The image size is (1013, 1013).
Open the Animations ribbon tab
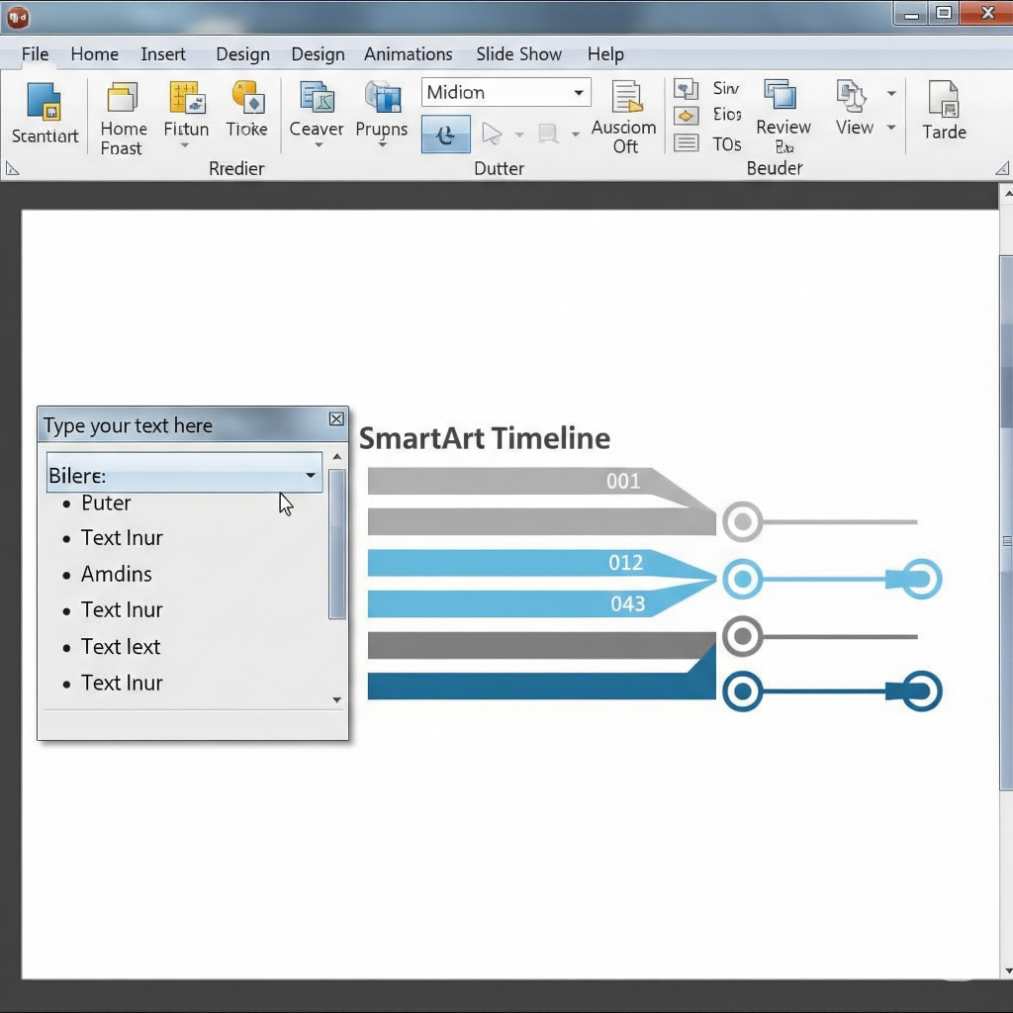pyautogui.click(x=408, y=54)
